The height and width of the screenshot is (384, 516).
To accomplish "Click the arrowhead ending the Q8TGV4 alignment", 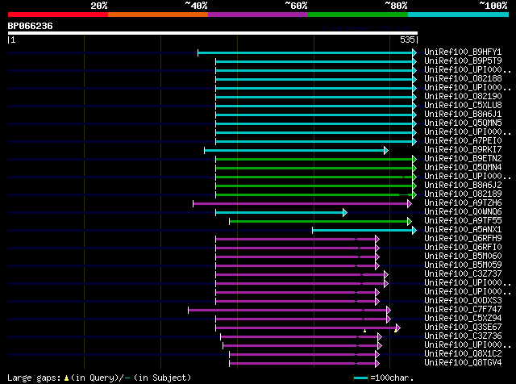I will [x=377, y=364].
